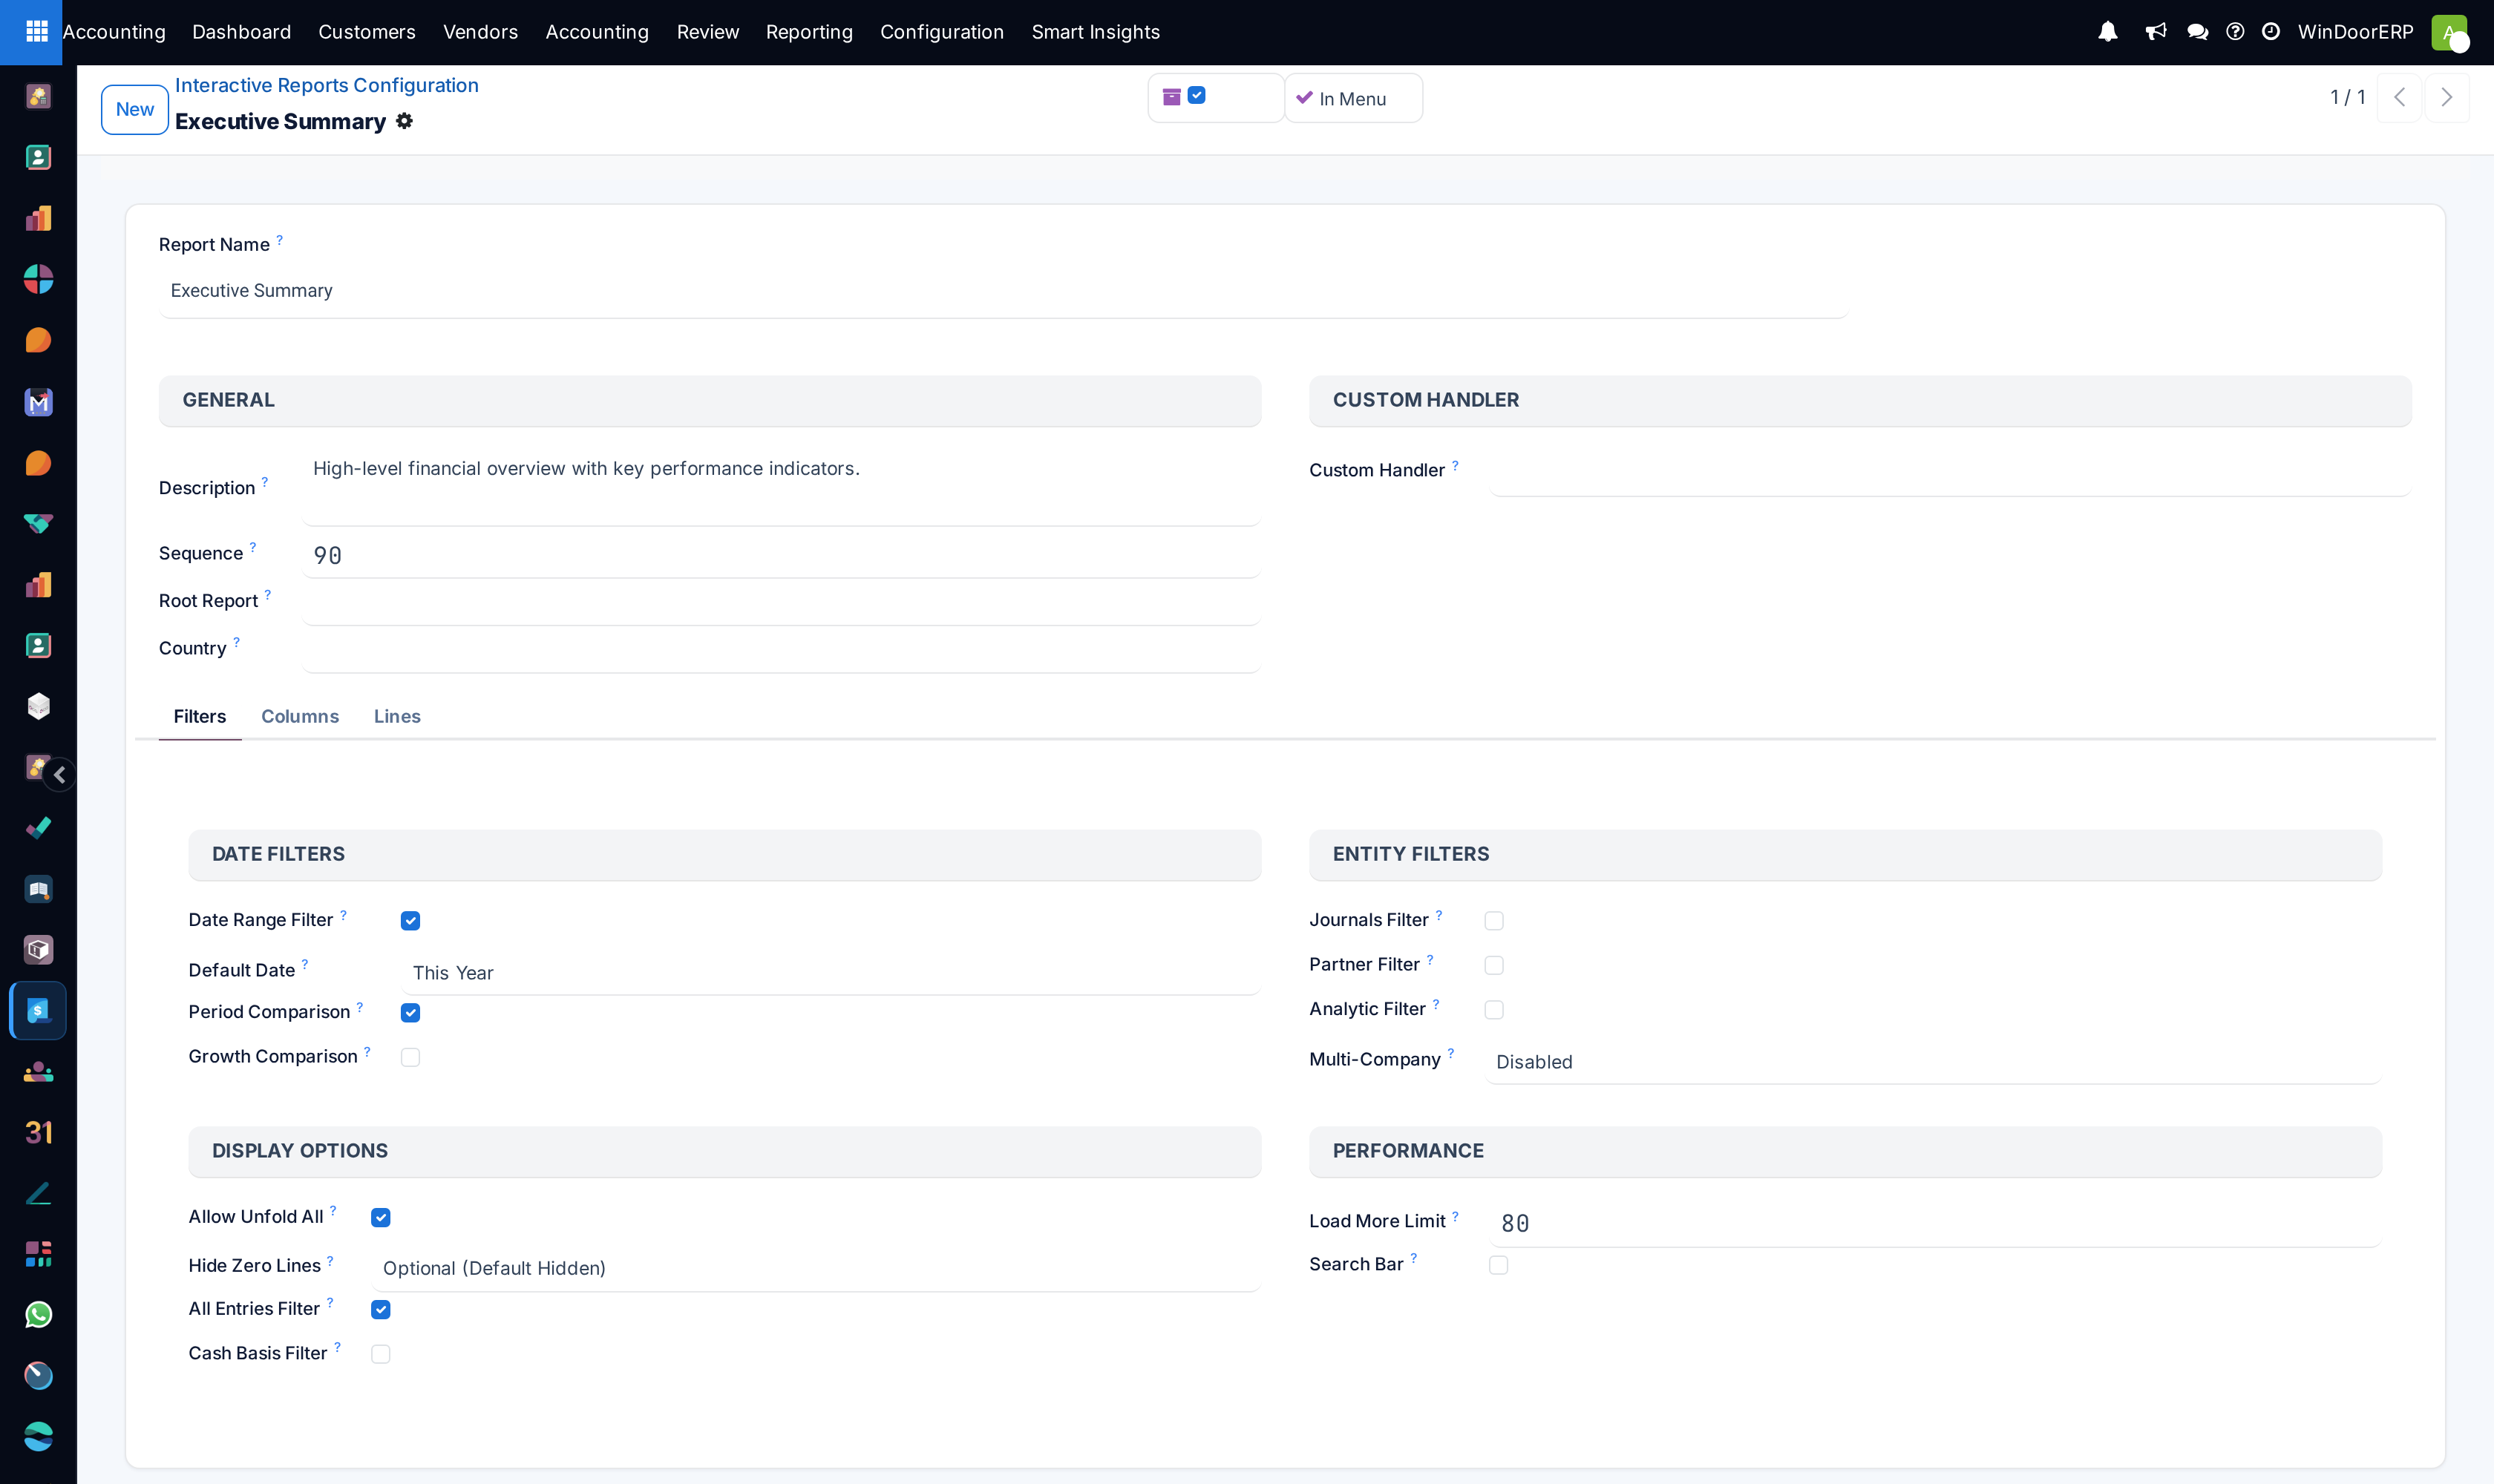Toggle Allow Unfold All checkbox
Viewport: 2494px width, 1484px height.
tap(380, 1218)
